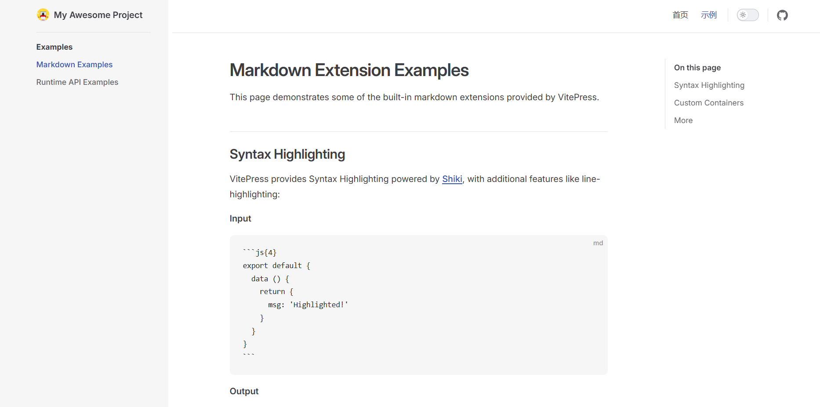Click the intro paragraph mentioning VitePress extensions
The width and height of the screenshot is (820, 407).
pyautogui.click(x=414, y=97)
